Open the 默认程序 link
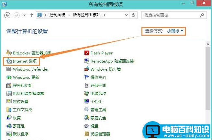 click(21, 134)
